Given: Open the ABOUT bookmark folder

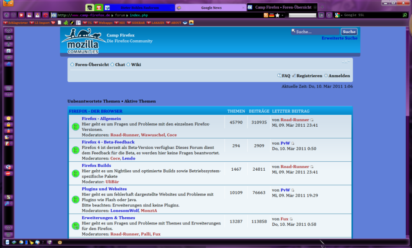Looking at the screenshot, I should click(x=173, y=23).
